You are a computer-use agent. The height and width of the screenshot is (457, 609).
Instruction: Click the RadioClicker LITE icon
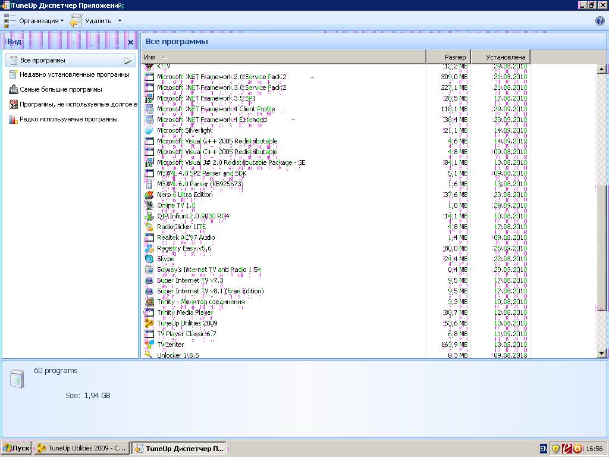pyautogui.click(x=149, y=227)
